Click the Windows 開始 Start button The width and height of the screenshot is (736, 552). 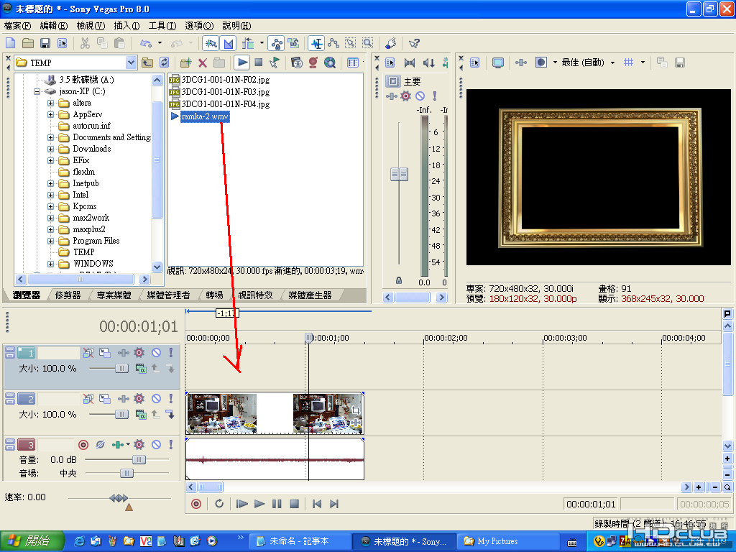pyautogui.click(x=29, y=541)
